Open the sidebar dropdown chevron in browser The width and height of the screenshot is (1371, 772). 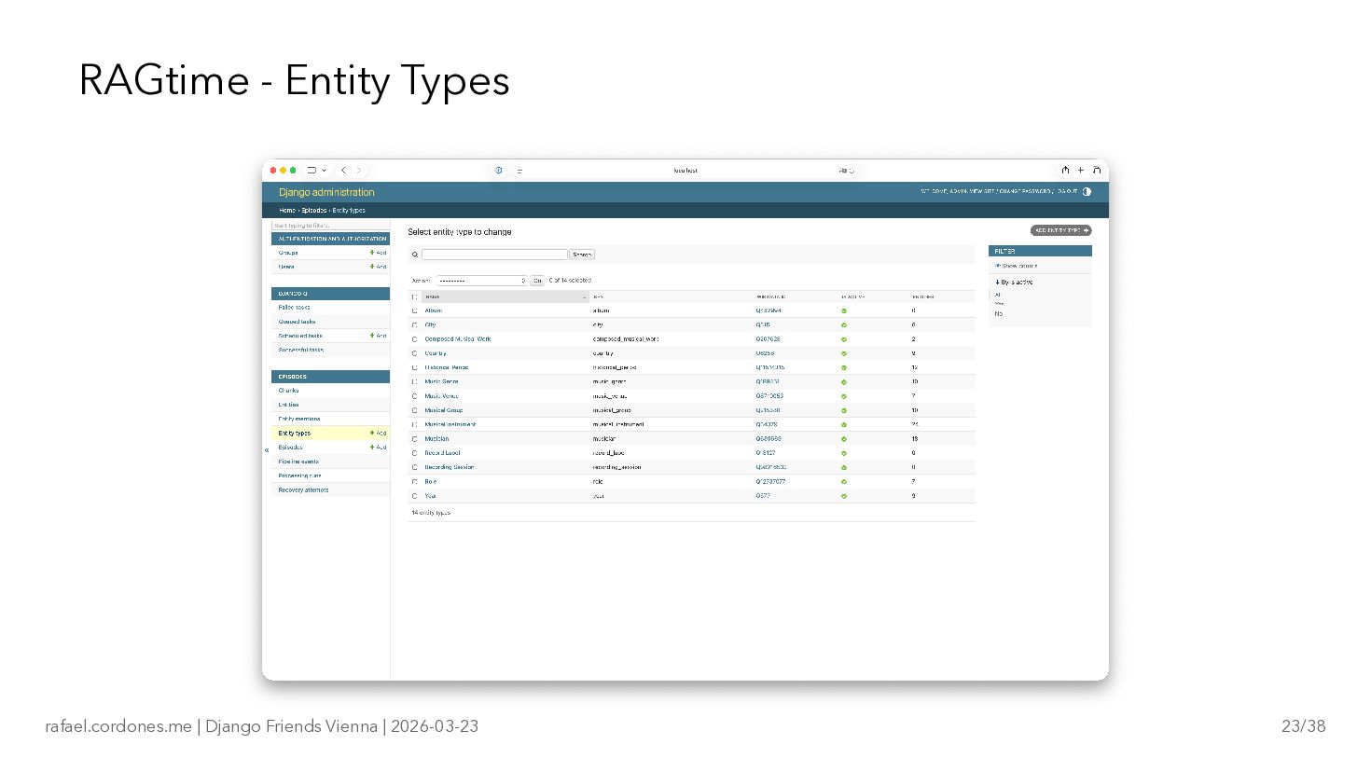(325, 171)
